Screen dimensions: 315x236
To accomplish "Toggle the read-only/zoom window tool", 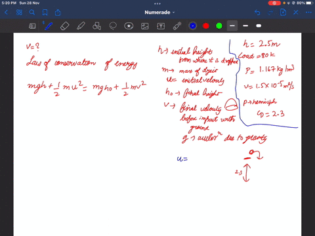I will [x=32, y=26].
